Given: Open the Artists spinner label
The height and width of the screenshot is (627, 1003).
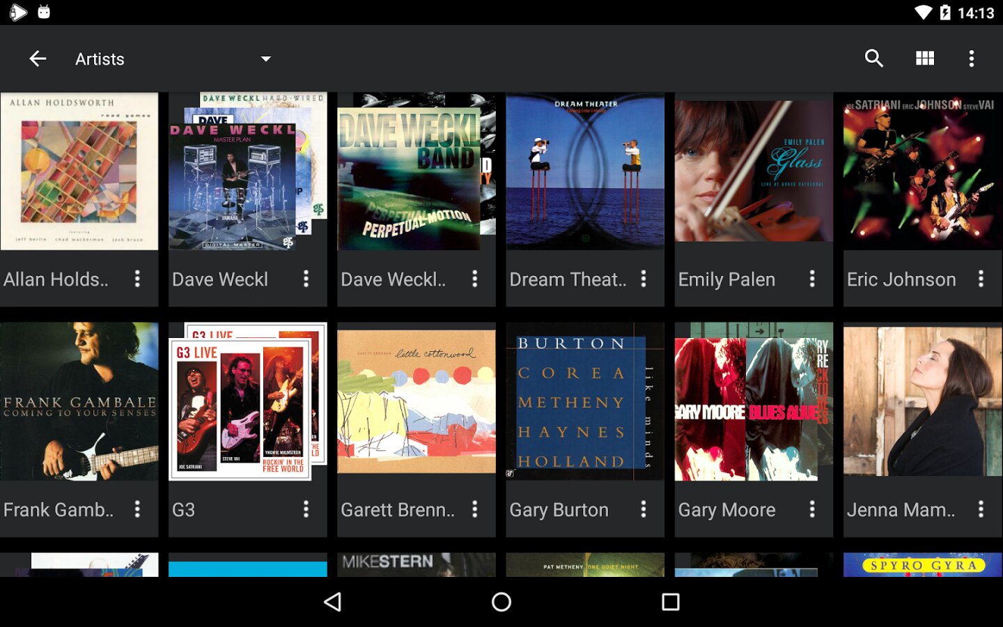Looking at the screenshot, I should point(100,59).
